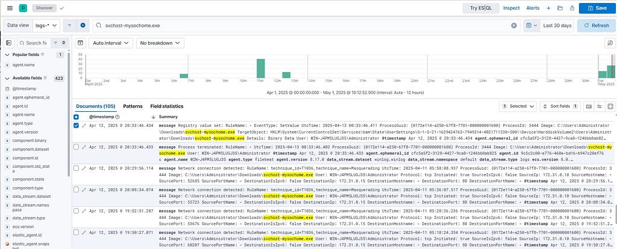Expand the 20:08:34.074 document details

(84, 189)
